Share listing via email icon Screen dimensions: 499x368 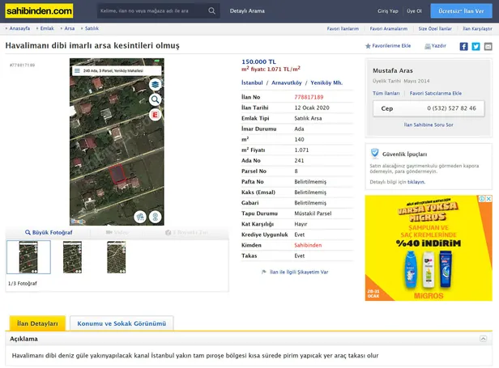point(487,46)
